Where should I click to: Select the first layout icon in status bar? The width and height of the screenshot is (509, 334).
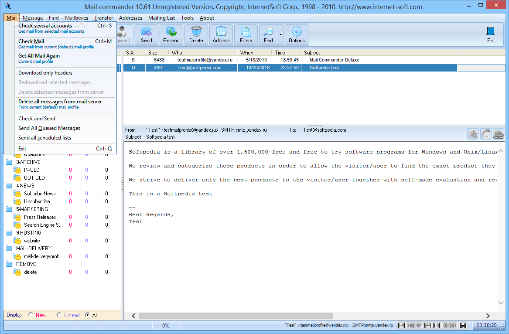click(x=402, y=325)
